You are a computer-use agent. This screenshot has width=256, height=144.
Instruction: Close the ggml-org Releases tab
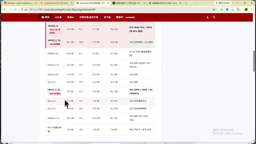point(36,3)
